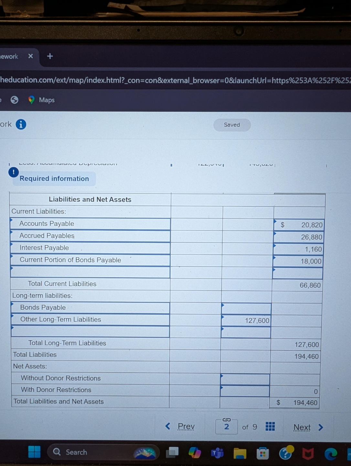Image resolution: width=351 pixels, height=466 pixels.
Task: Edit the 26,880 Accrued Payables amount
Action: pos(298,237)
